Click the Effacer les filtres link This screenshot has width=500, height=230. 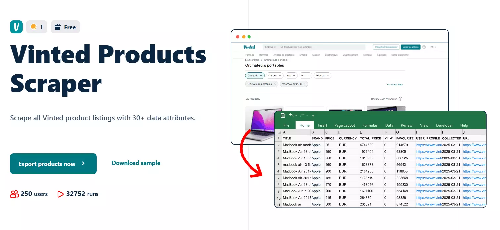395,85
